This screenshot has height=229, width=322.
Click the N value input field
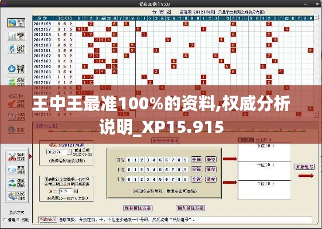66,191
